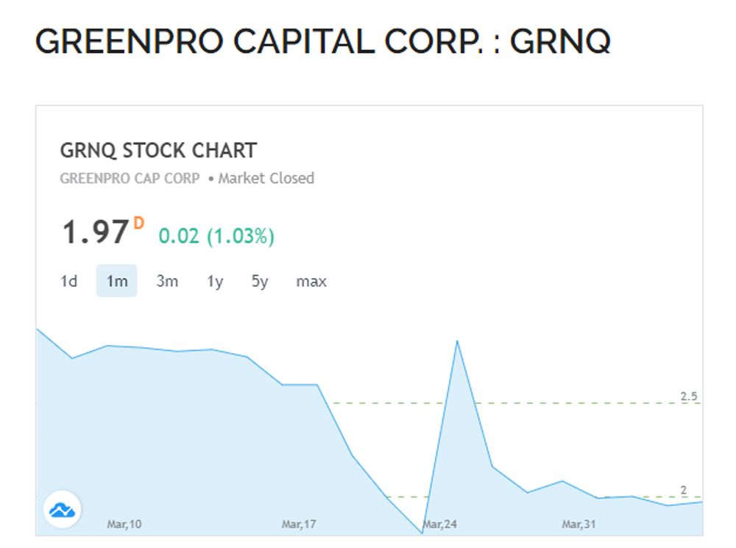This screenshot has height=548, width=736.
Task: Switch chart to 1y range
Action: click(214, 281)
